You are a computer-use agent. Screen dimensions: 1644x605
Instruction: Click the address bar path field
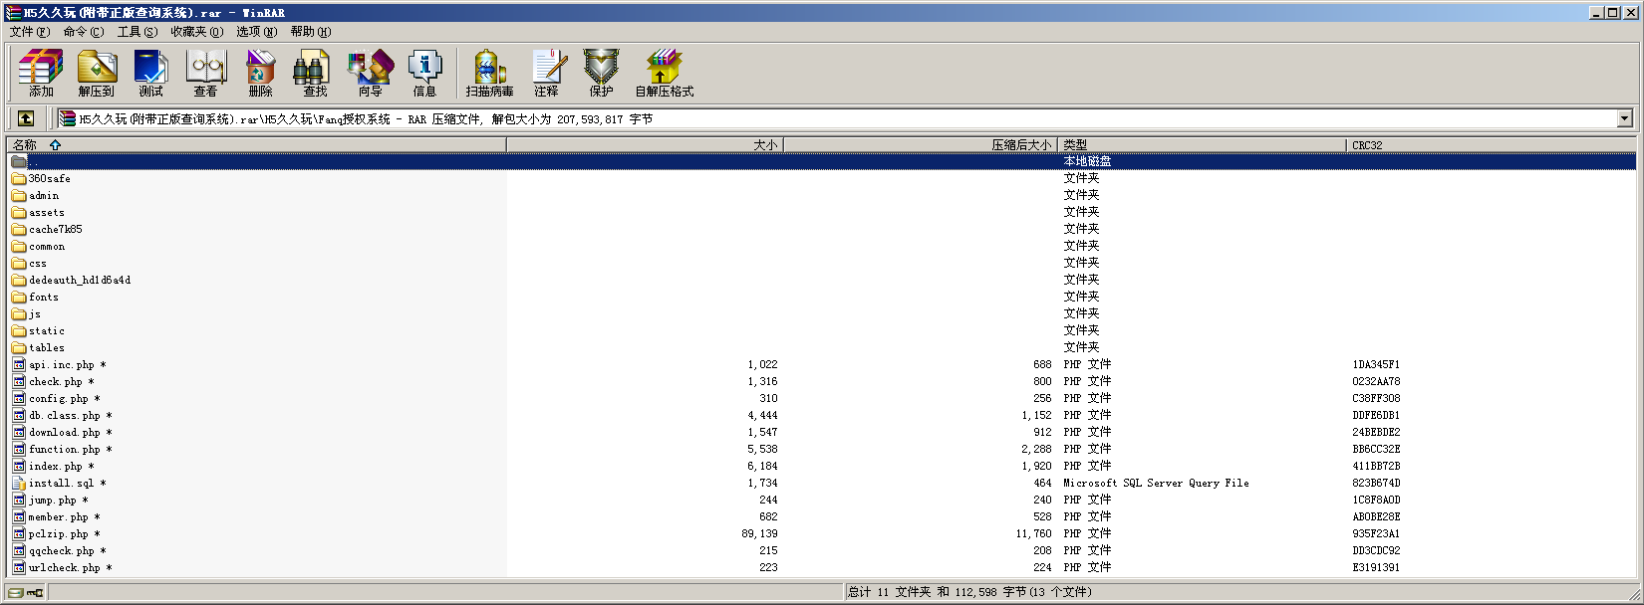click(x=837, y=119)
